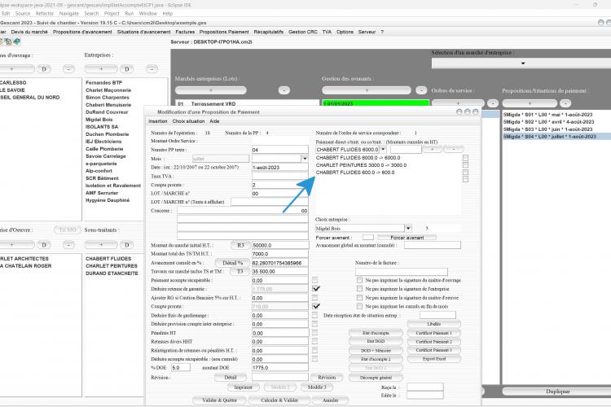Screen dimensions: 611x407
Task: Click the + button under Gestion des avenants
Action: [x=367, y=90]
